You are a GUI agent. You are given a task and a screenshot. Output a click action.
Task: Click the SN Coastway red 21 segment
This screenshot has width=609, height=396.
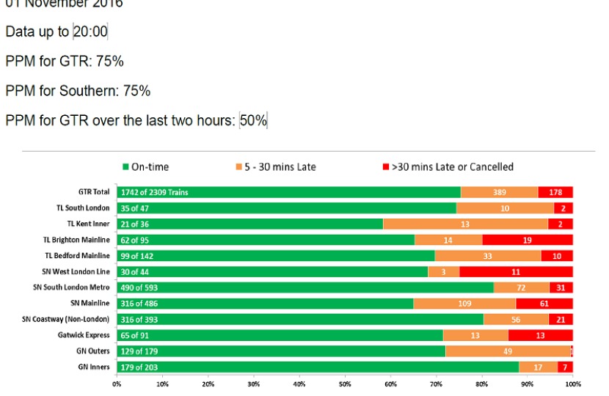(x=561, y=319)
